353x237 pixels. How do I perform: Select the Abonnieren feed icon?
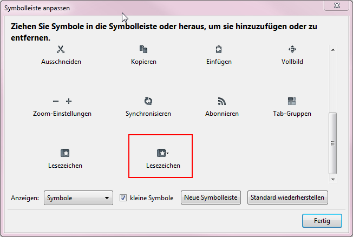click(221, 101)
